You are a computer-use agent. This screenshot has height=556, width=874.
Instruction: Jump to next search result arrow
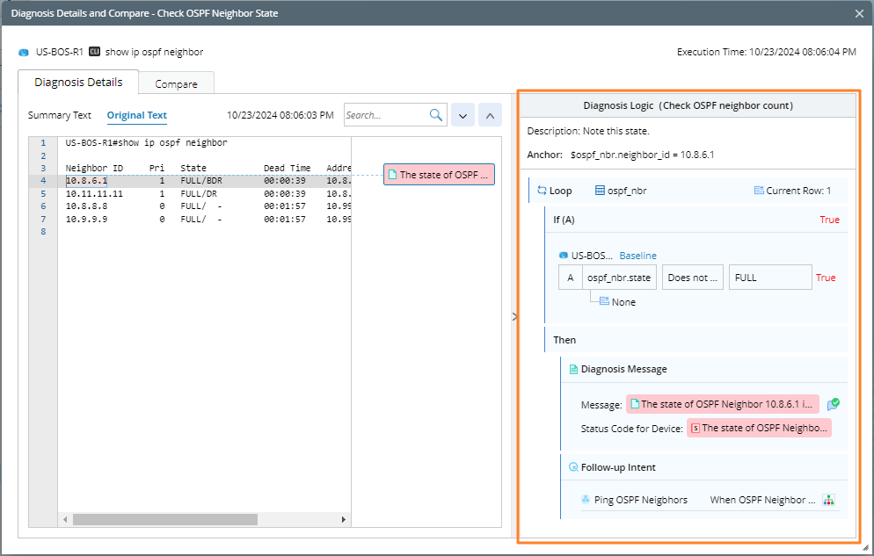(462, 115)
